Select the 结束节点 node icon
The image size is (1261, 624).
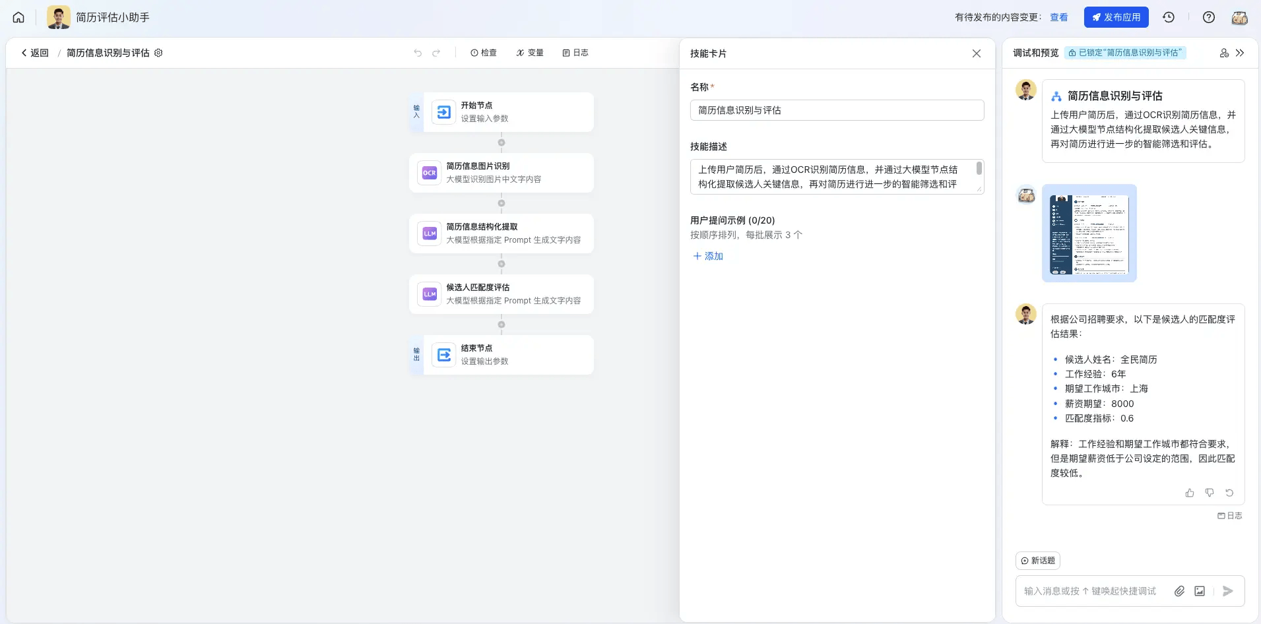point(444,355)
